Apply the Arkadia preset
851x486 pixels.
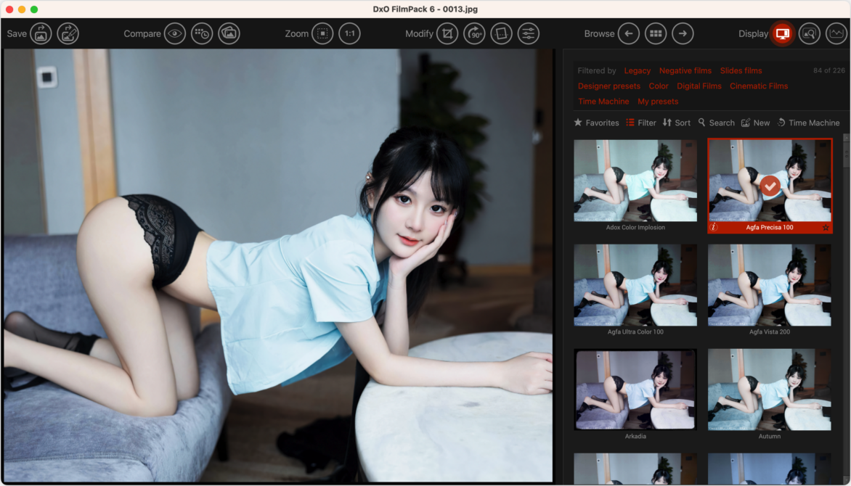click(x=635, y=390)
